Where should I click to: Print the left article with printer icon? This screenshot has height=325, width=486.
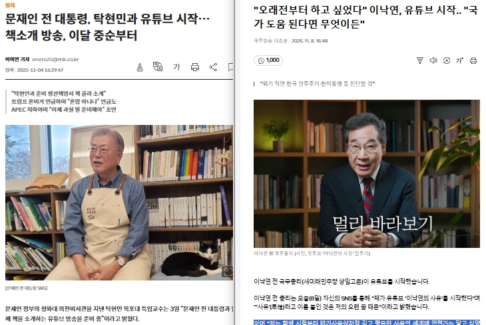pyautogui.click(x=195, y=67)
